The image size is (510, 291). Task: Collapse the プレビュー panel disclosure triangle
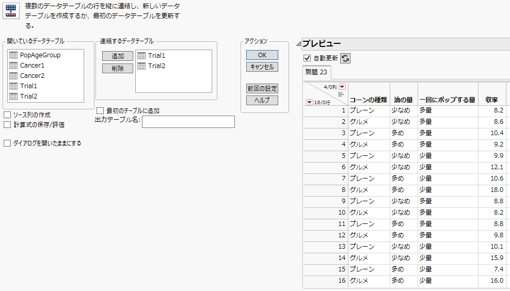coord(298,44)
